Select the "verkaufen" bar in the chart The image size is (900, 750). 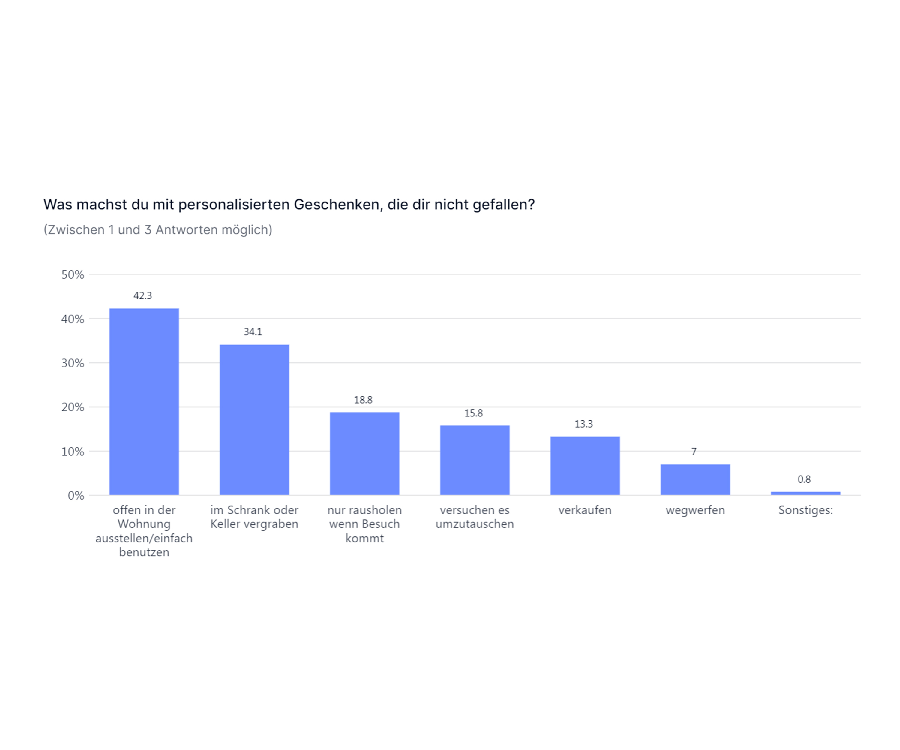pyautogui.click(x=585, y=465)
